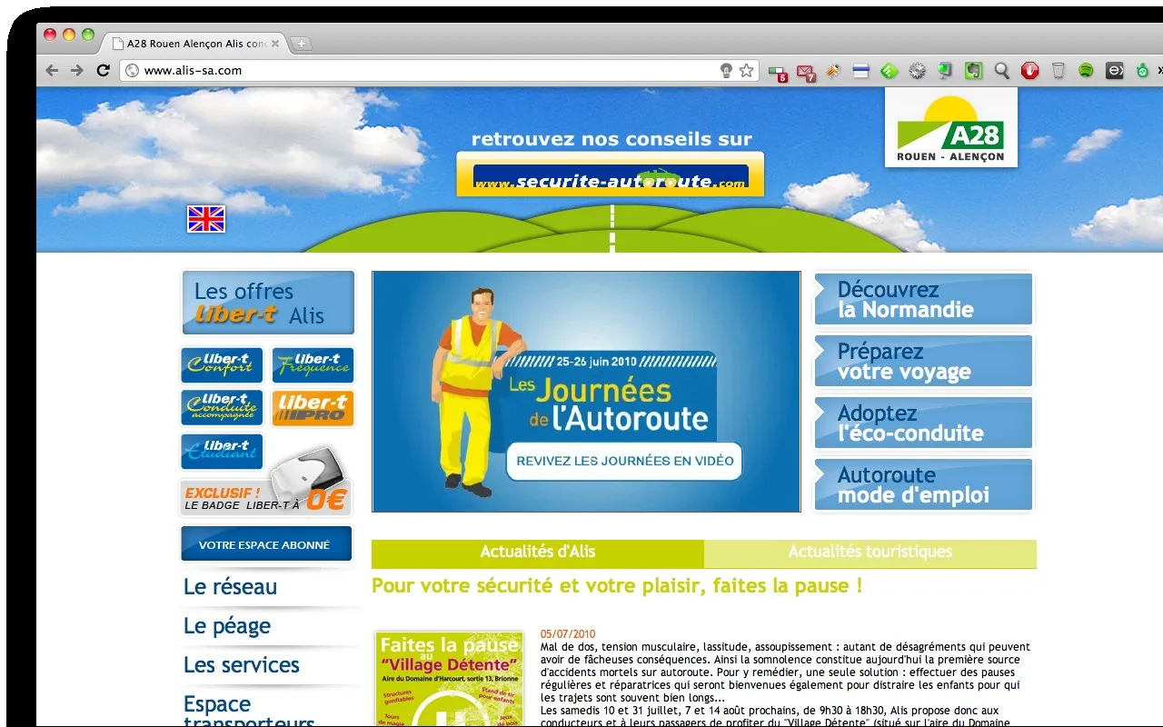This screenshot has width=1163, height=727.
Task: Click the magnifying glass extension icon
Action: point(1002,70)
